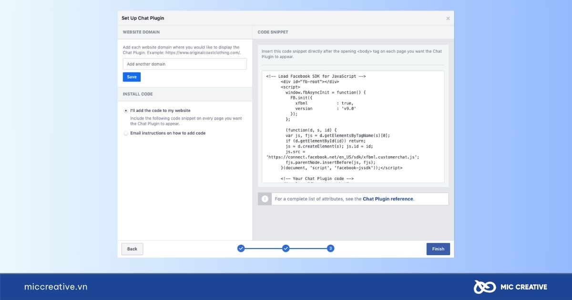572x300 pixels.
Task: Click the CODE SNIPPET section header
Action: 273,32
